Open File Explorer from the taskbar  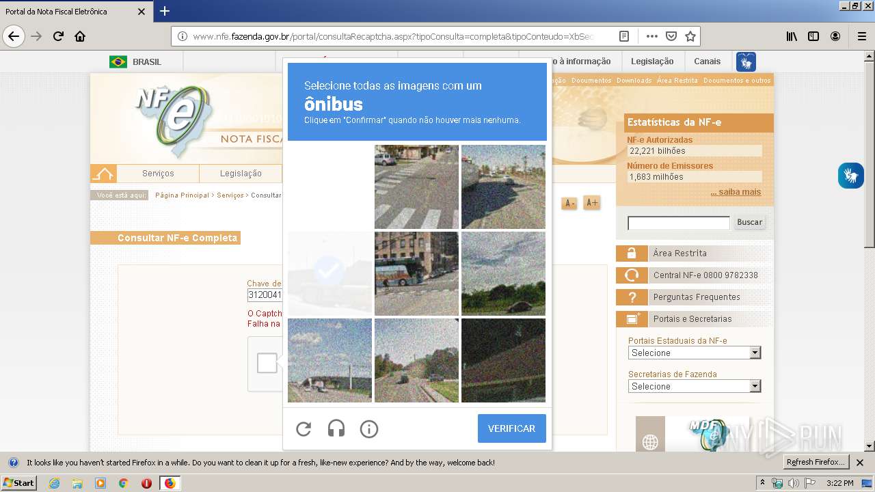(x=77, y=483)
